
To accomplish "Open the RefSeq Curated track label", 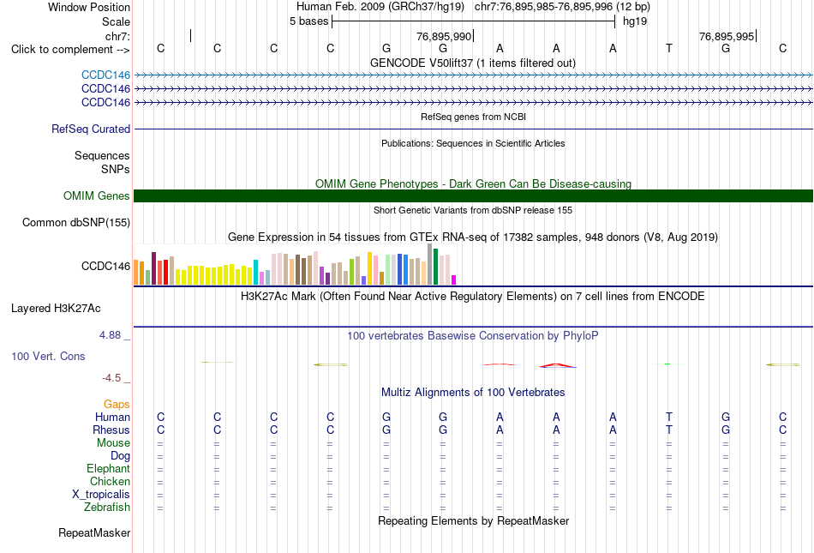I will point(91,129).
